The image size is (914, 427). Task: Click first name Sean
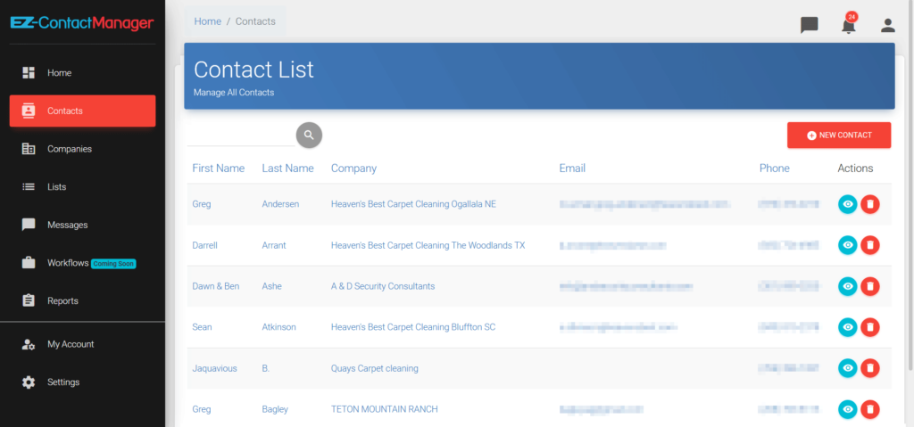203,327
